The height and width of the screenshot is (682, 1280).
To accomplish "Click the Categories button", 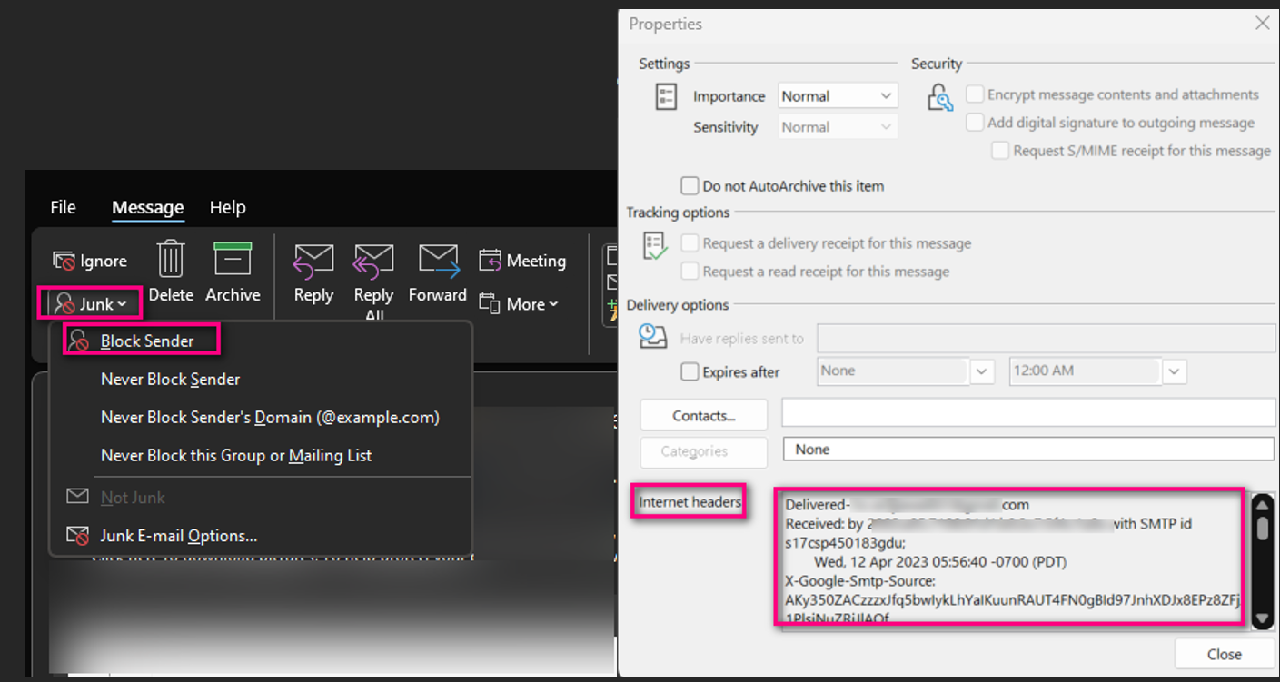I will [704, 451].
